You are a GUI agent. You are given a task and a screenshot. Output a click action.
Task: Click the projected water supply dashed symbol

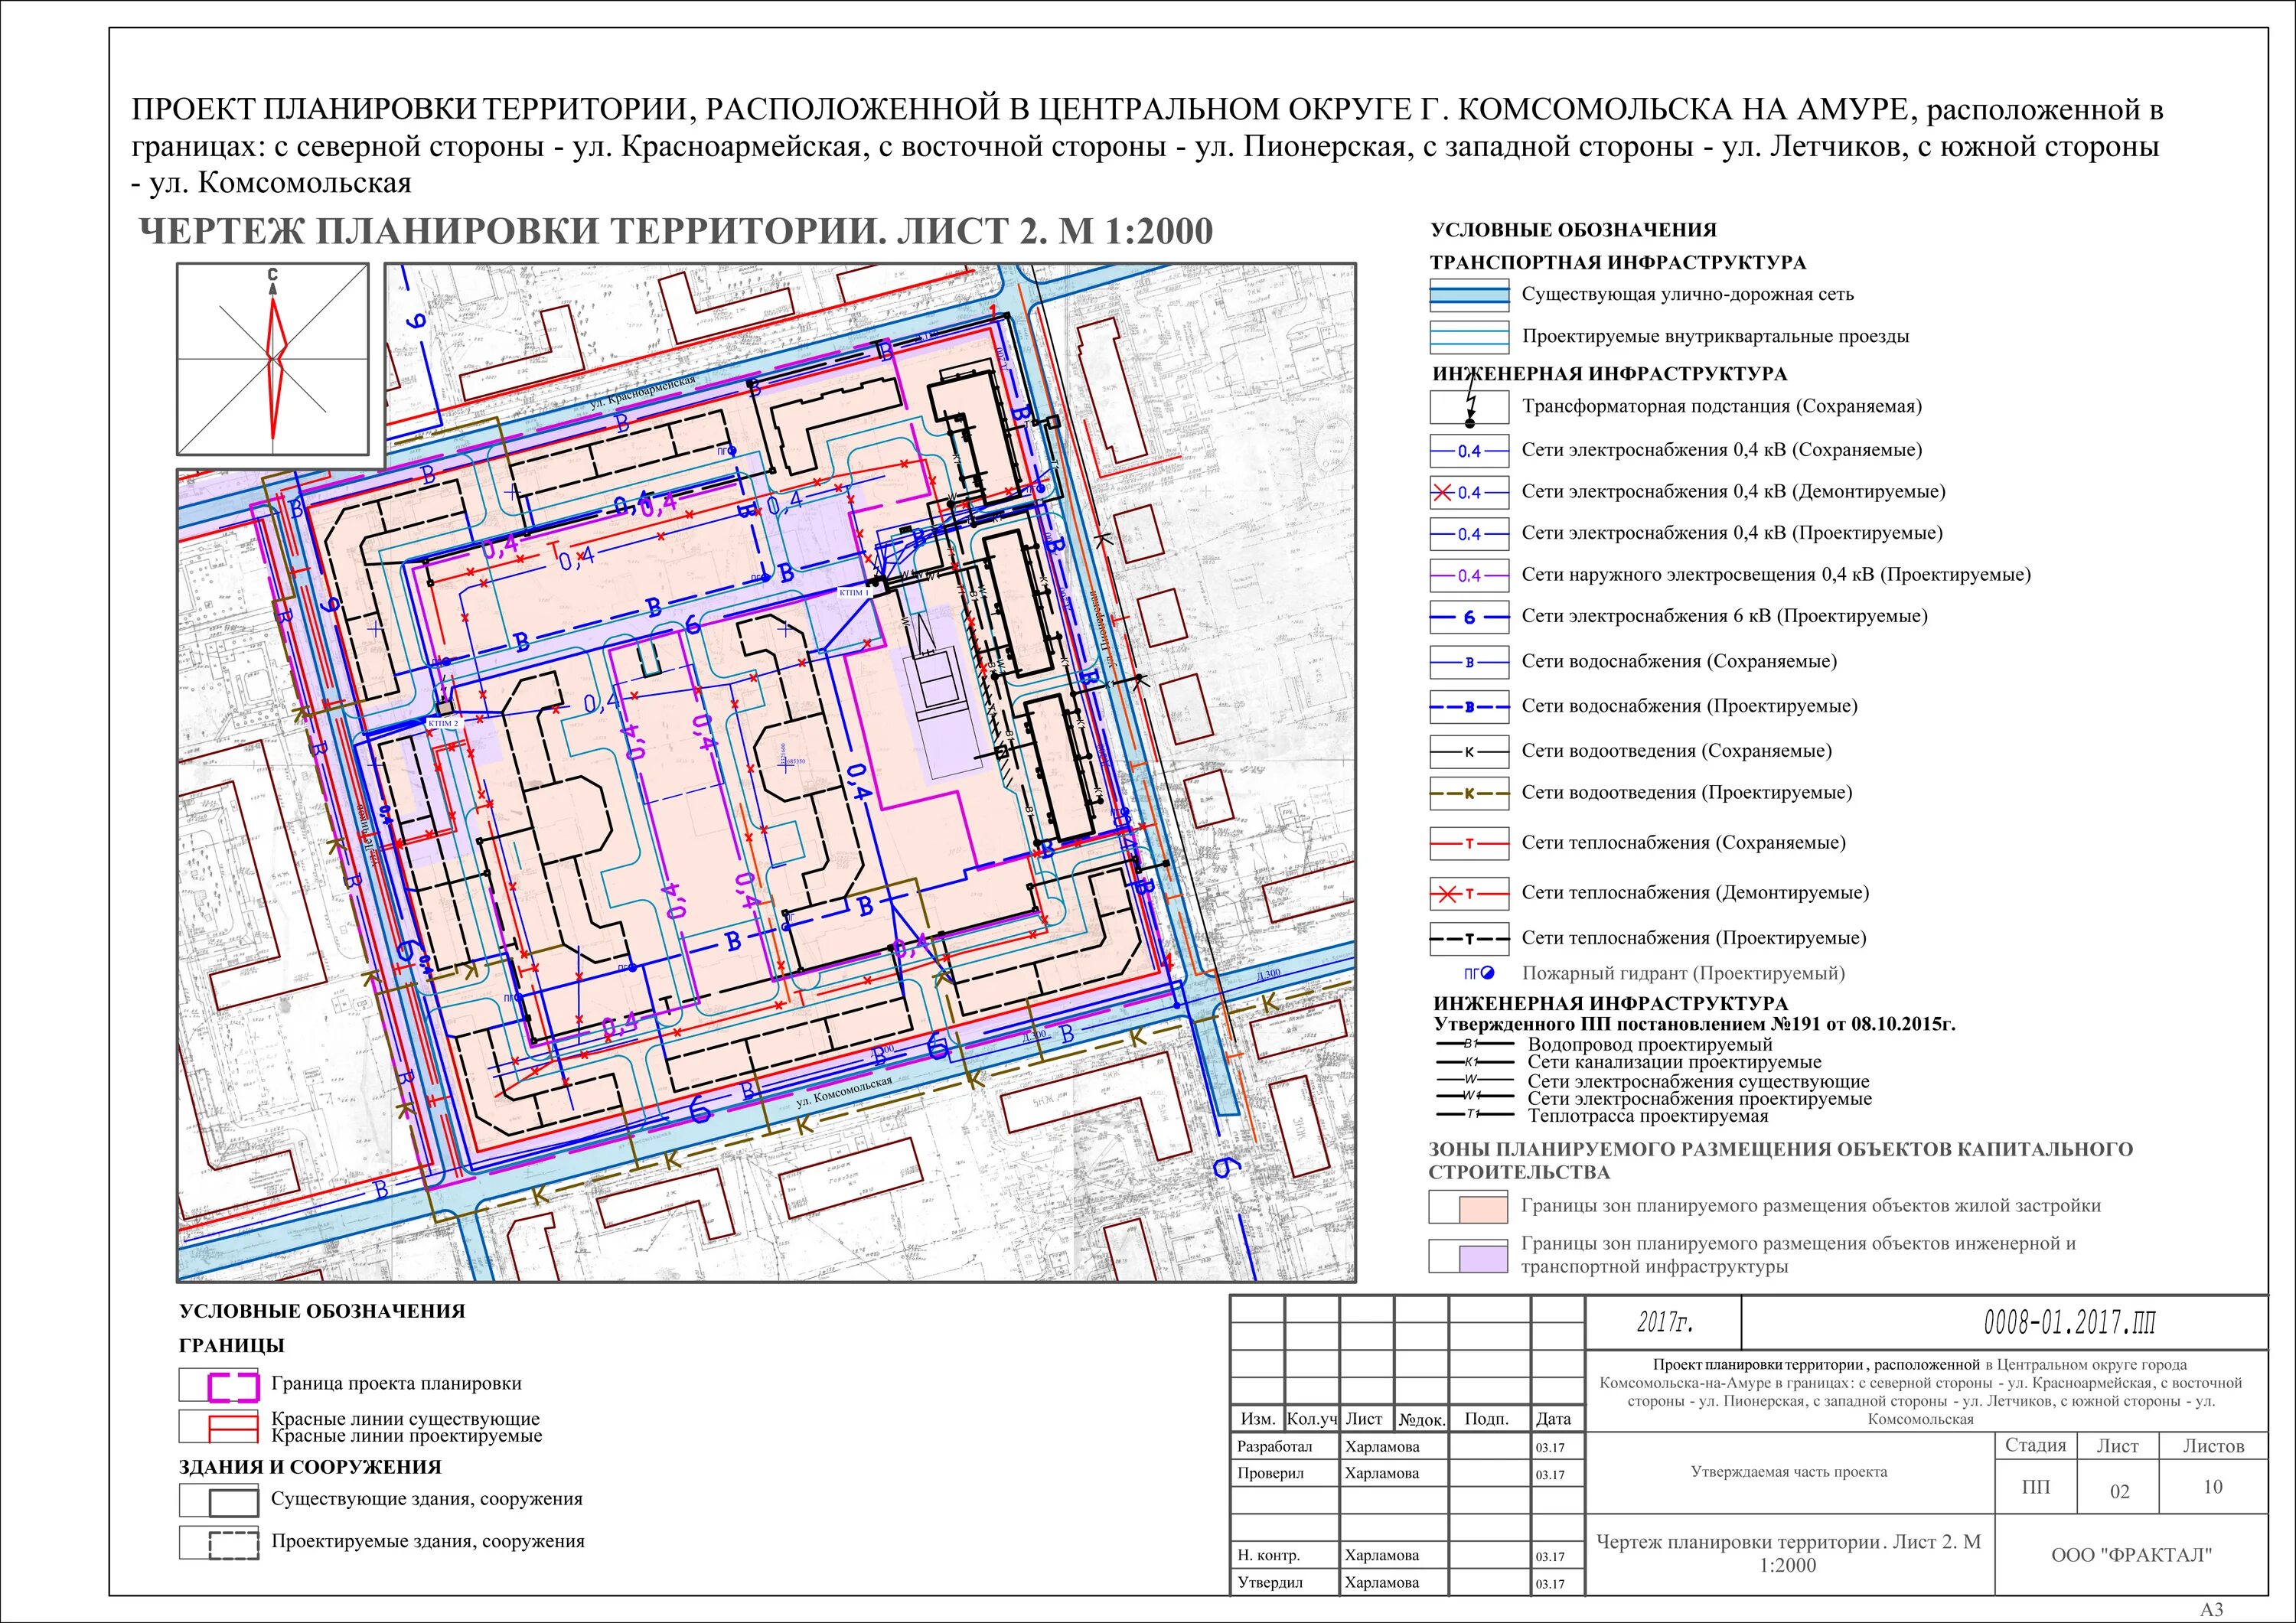tap(1469, 707)
